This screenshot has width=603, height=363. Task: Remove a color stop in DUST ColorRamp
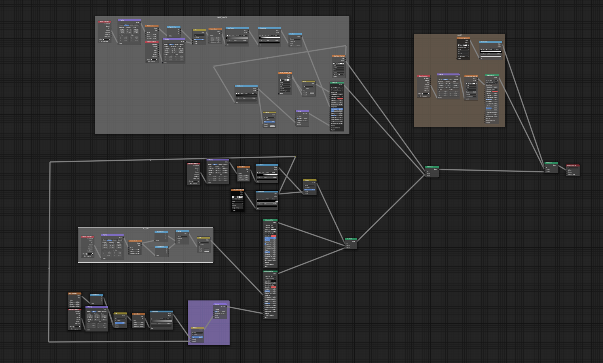coord(483,49)
